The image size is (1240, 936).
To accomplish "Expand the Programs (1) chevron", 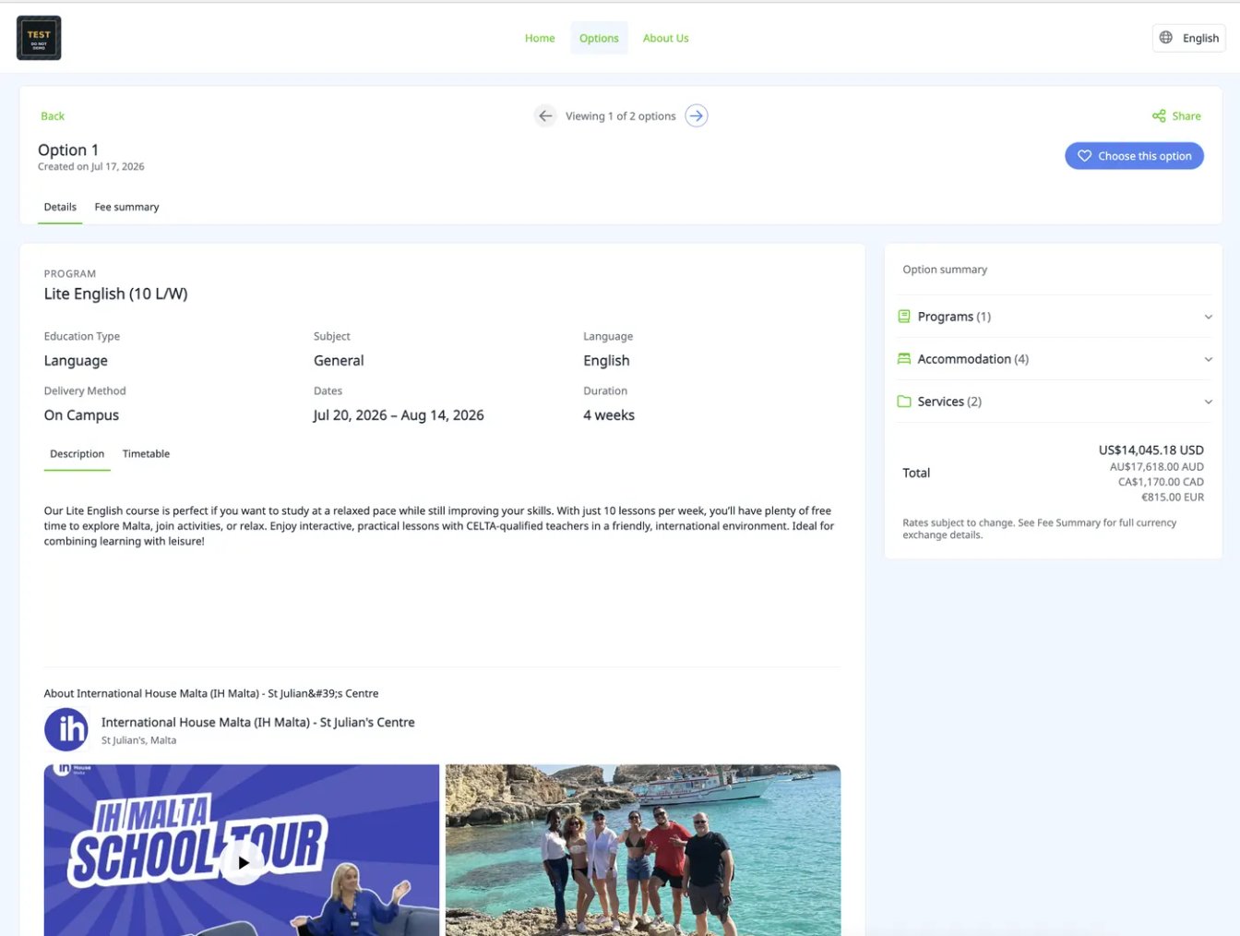I will click(1209, 317).
